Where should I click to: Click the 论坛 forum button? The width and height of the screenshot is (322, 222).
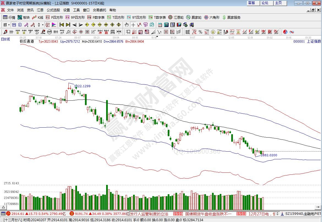pos(265,3)
